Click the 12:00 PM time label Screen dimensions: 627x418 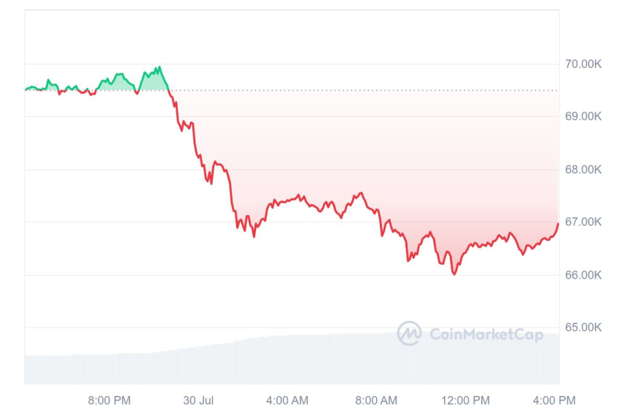click(x=466, y=400)
